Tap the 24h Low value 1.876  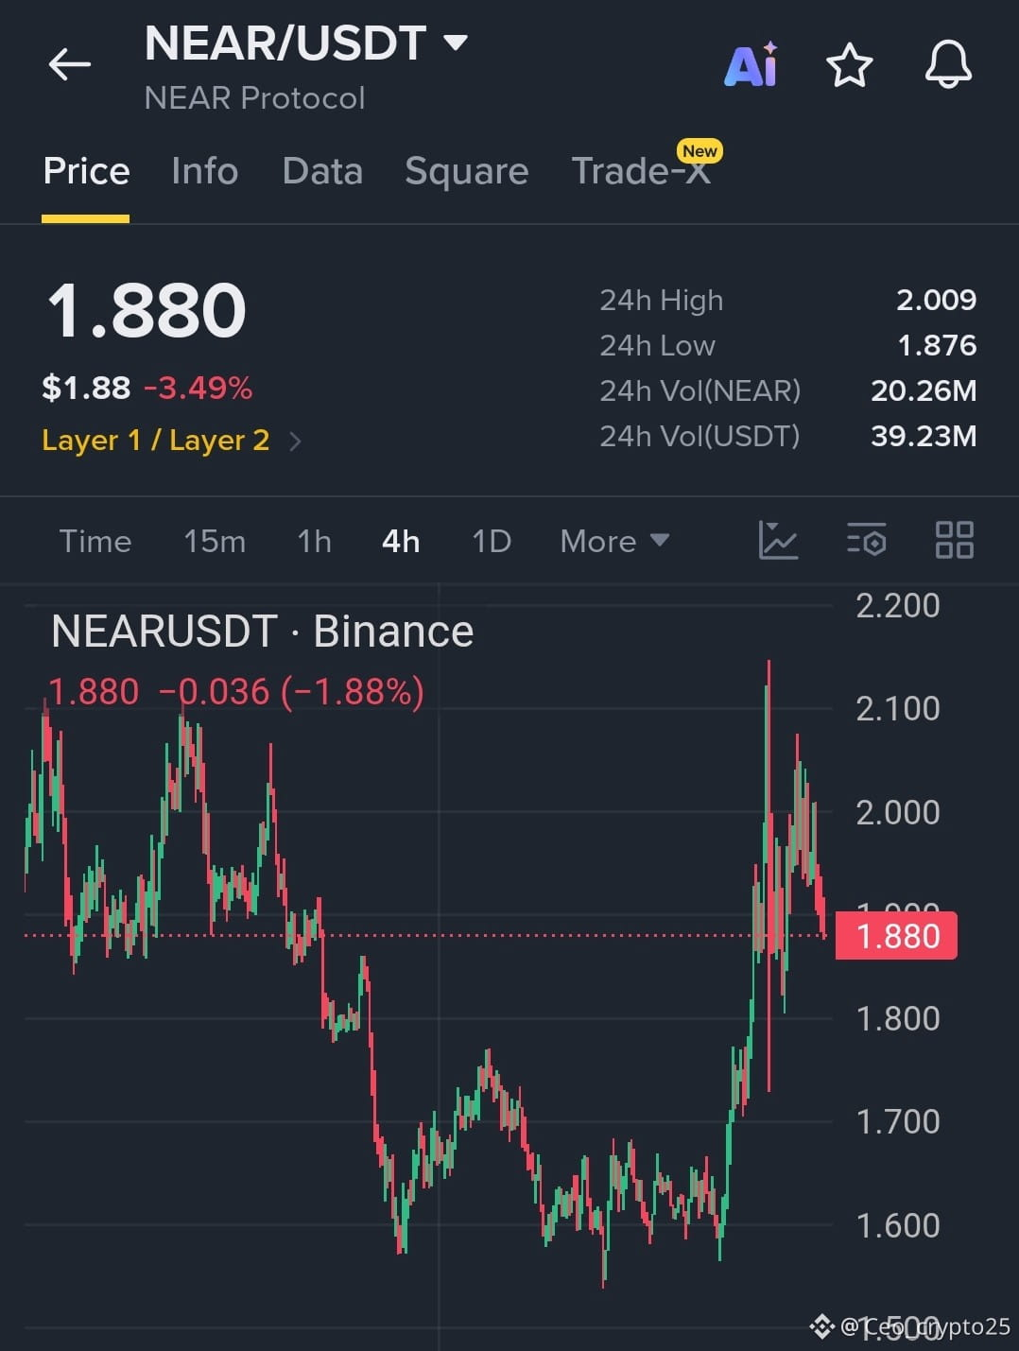tap(937, 345)
